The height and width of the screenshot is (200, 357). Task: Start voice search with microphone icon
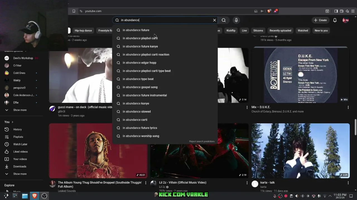(x=236, y=20)
